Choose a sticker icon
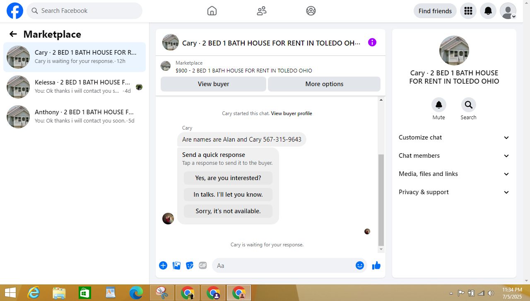The image size is (530, 301). (190, 265)
